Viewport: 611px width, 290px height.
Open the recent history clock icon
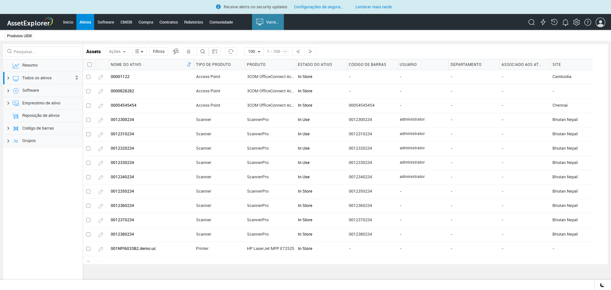point(554,22)
